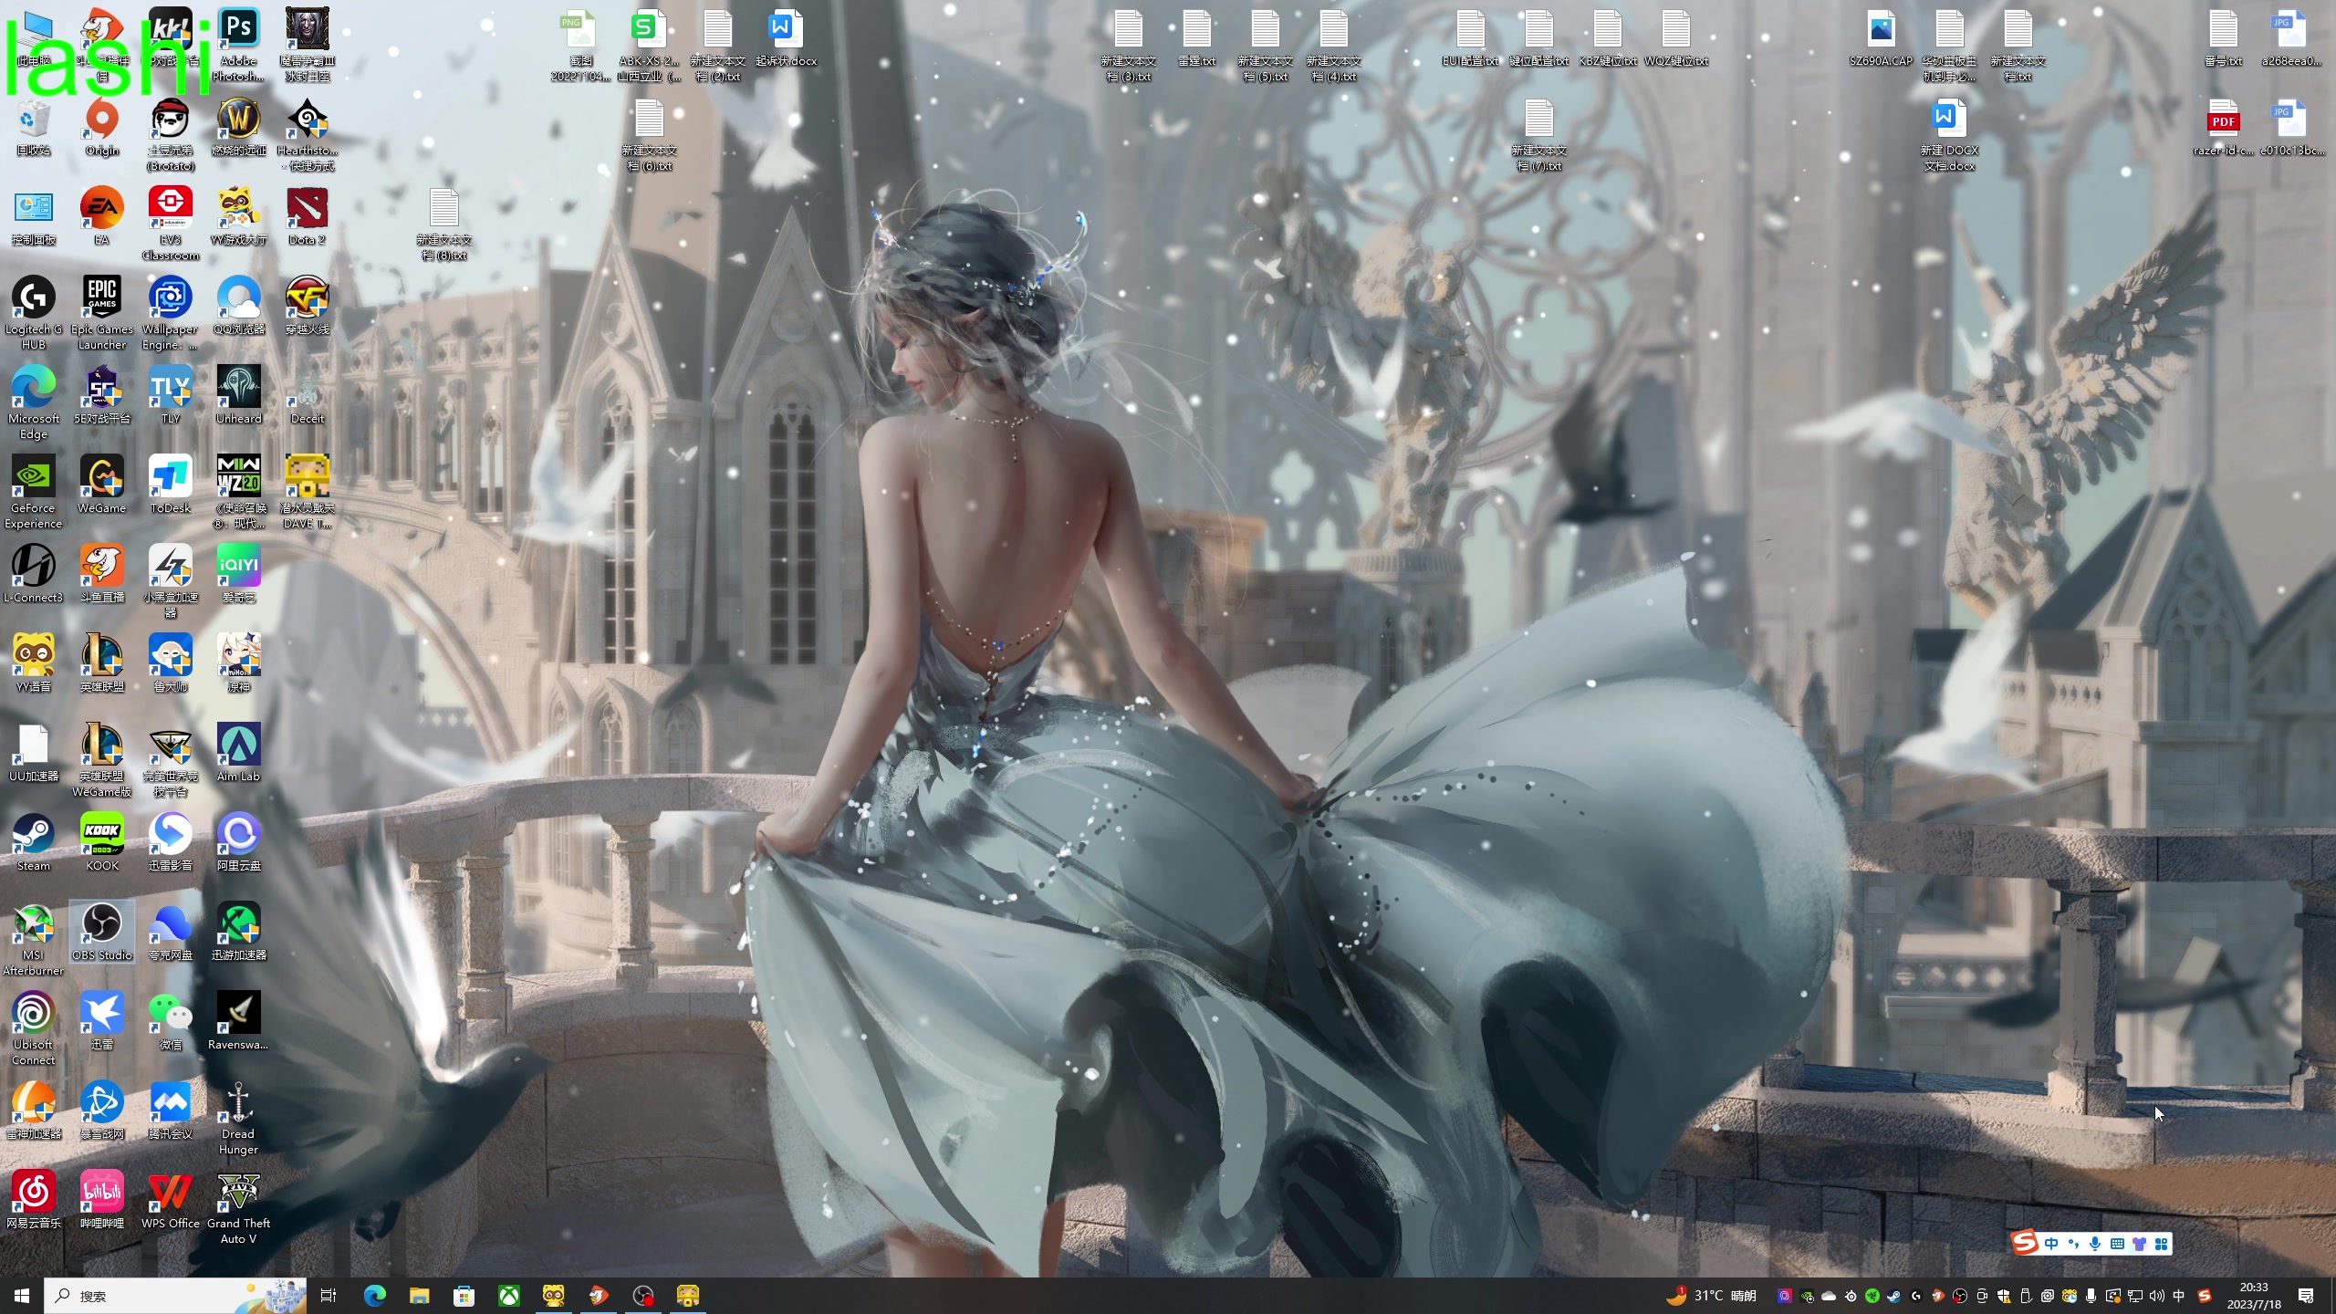Open Tencent Meeting (腾讯会议) shortcut
2336x1314 pixels.
(x=171, y=1111)
